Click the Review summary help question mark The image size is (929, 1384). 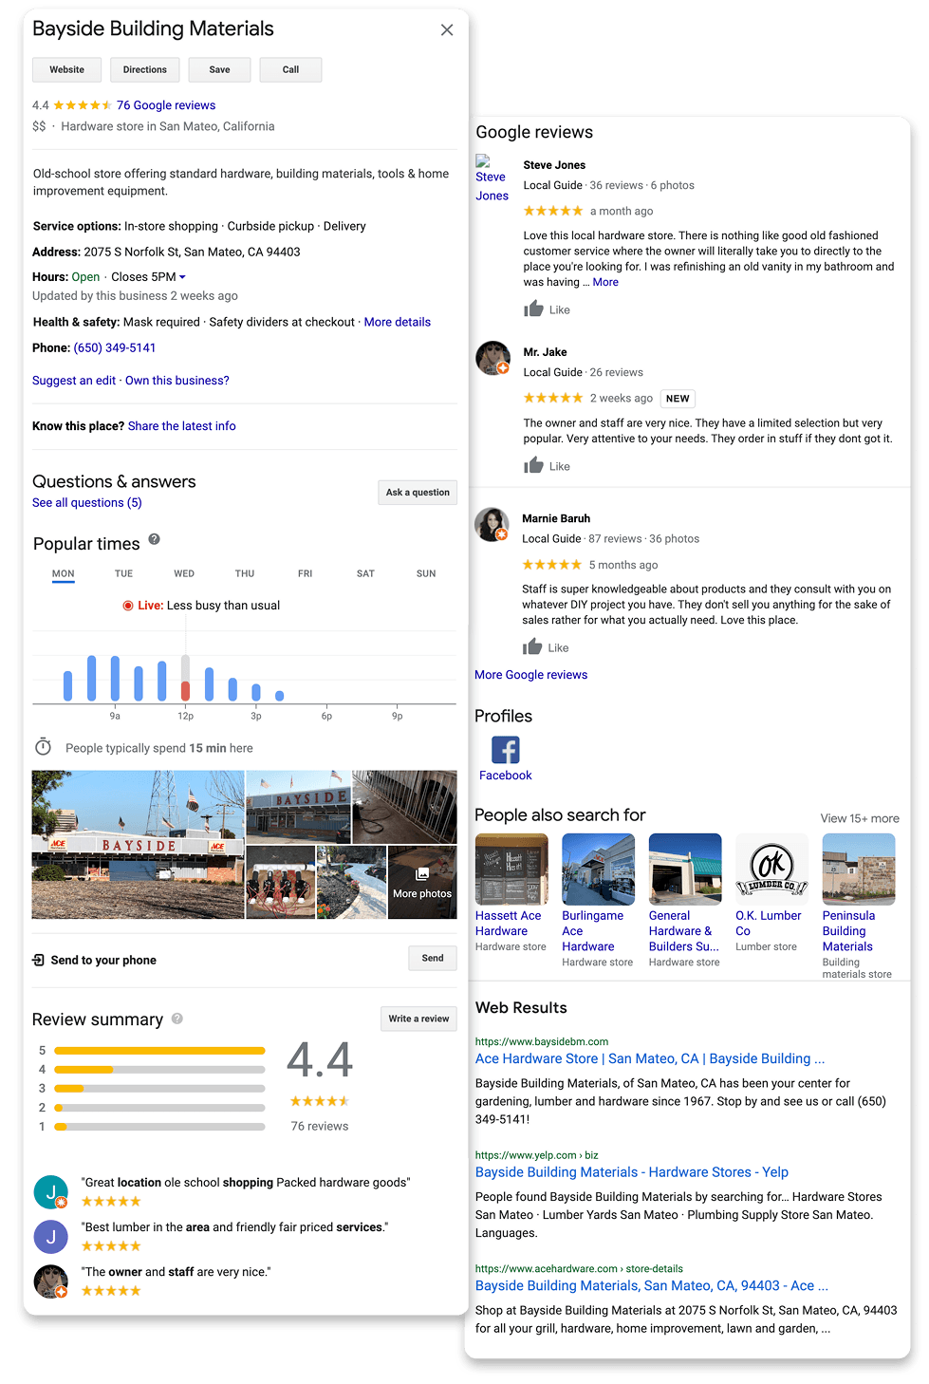[x=177, y=1019]
